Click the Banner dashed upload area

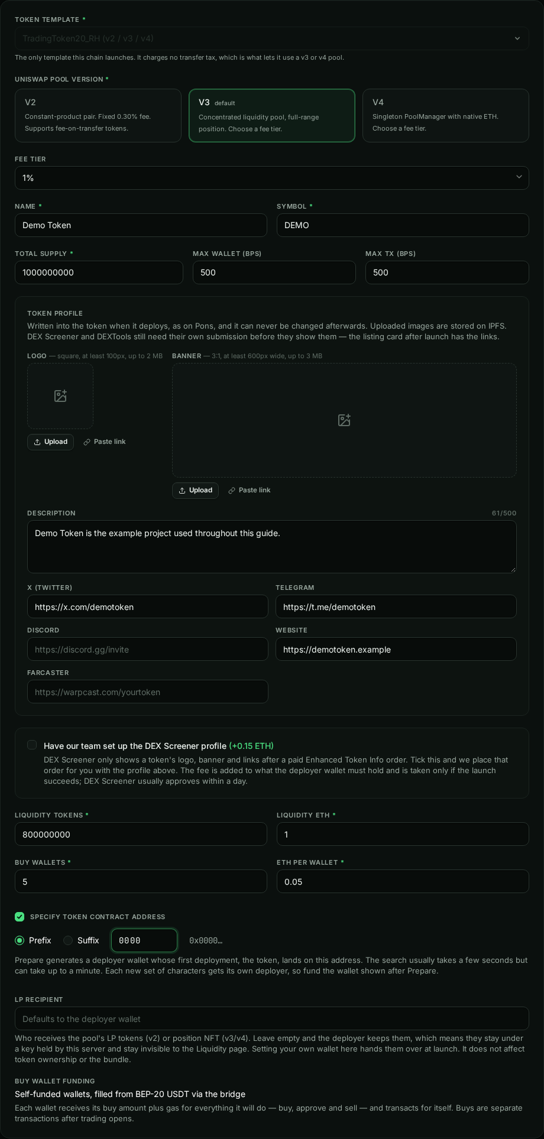pyautogui.click(x=344, y=420)
